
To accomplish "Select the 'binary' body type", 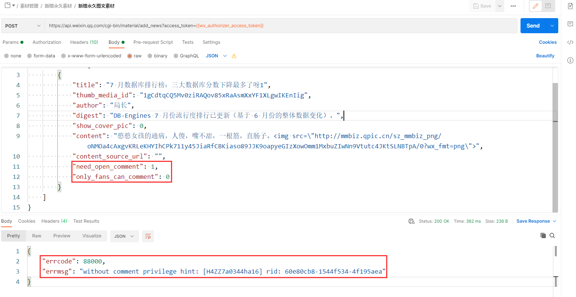I will click(x=158, y=56).
